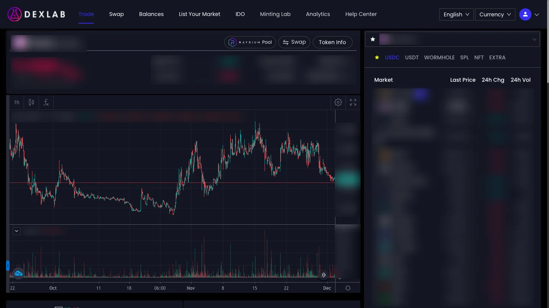Screen dimensions: 549x308
Task: Open the Analytics page
Action: (x=318, y=14)
